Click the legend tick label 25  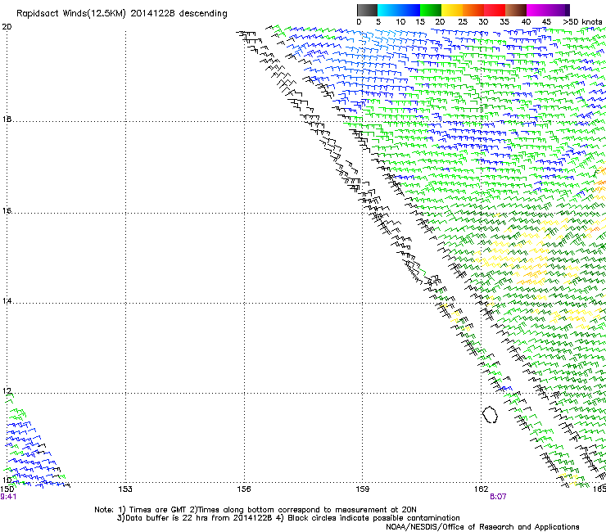click(462, 22)
